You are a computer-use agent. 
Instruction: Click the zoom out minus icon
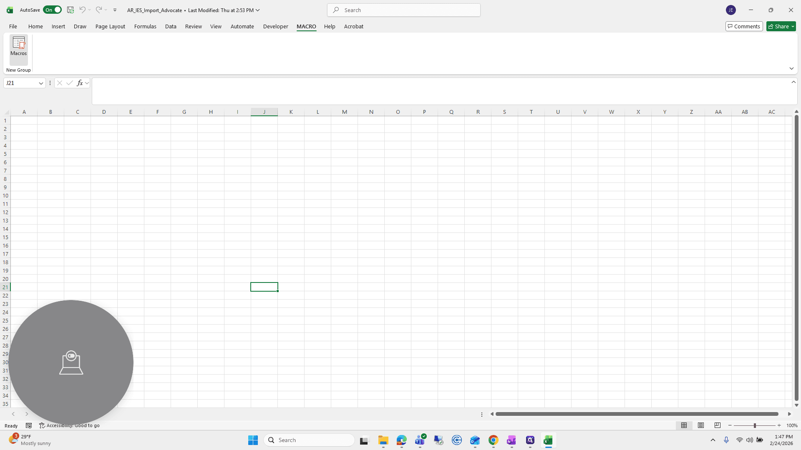(x=730, y=425)
